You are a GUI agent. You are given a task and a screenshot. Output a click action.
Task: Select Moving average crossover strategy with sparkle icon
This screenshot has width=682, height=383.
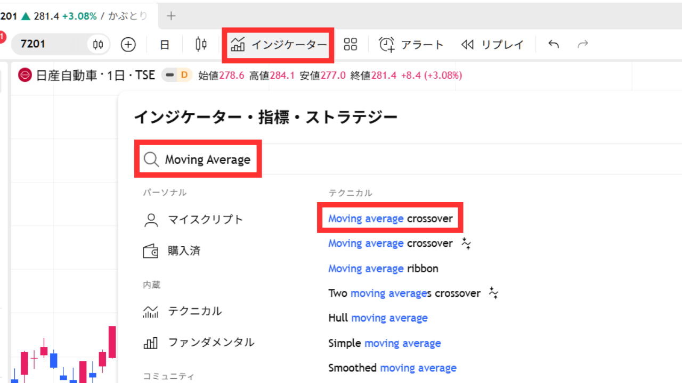click(x=400, y=243)
